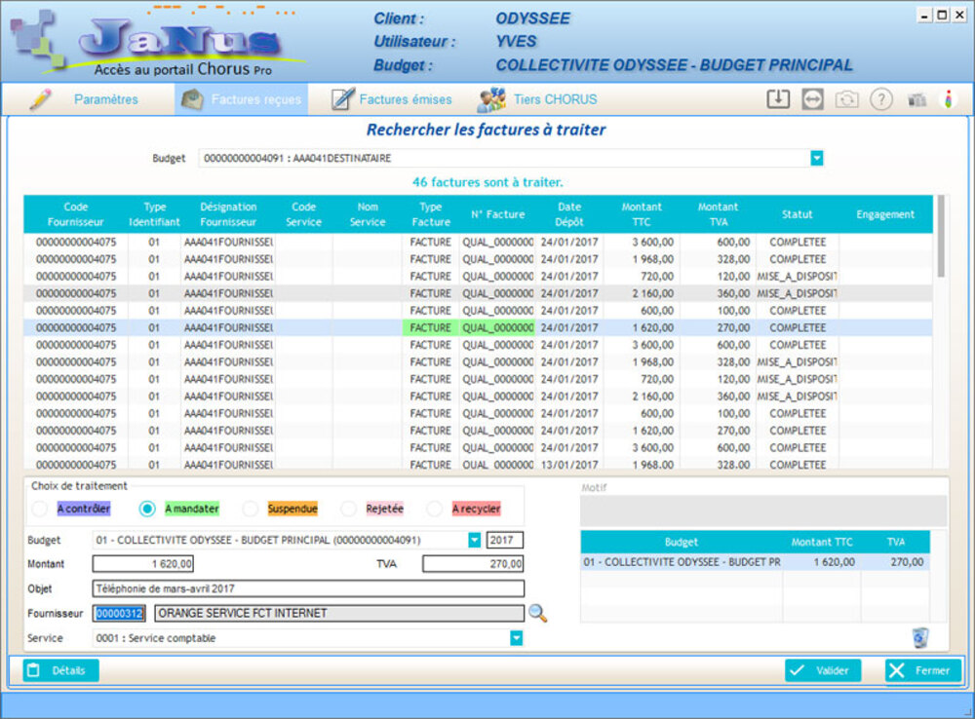Click the download/import icon in toolbar
Screen dimensions: 975x719
tap(777, 99)
